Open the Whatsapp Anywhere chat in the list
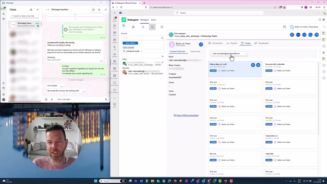327x184 pixels. coord(25,25)
